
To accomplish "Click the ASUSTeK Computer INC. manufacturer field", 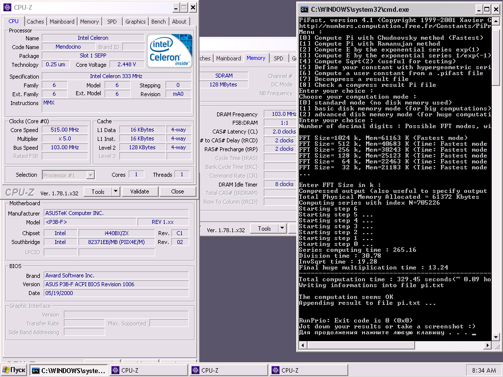I will coord(116,213).
